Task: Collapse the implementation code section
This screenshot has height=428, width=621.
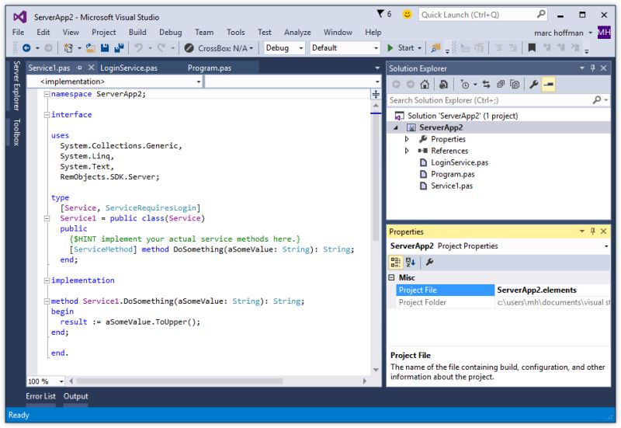Action: [47, 280]
